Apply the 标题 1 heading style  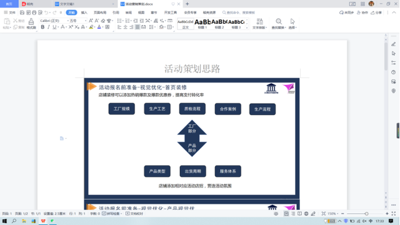pos(202,24)
